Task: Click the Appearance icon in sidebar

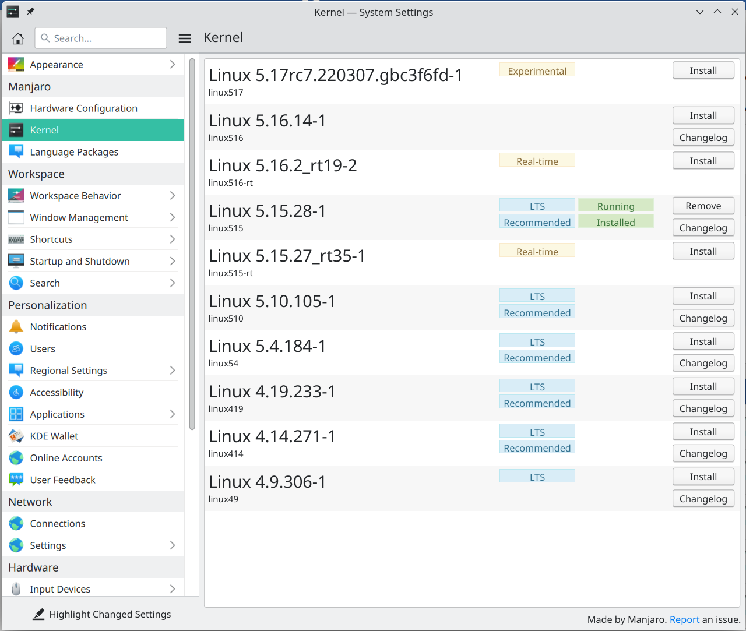Action: [x=16, y=65]
